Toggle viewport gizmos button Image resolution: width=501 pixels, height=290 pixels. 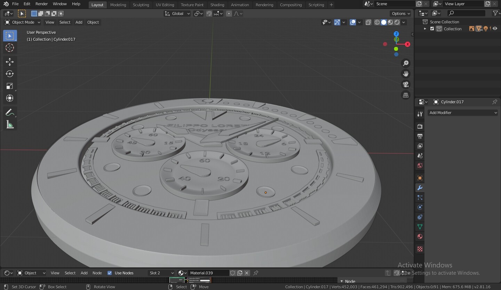point(337,22)
